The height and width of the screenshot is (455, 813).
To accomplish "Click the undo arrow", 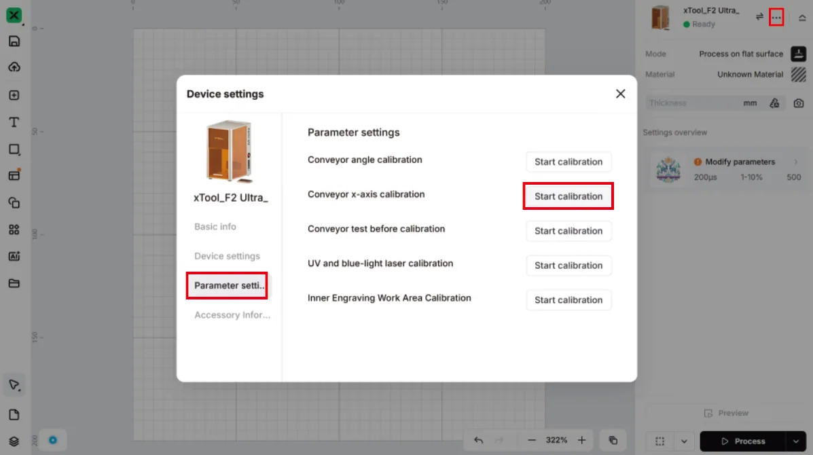I will (479, 441).
